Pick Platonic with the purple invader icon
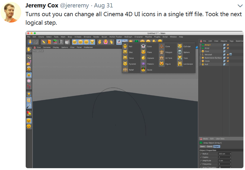This screenshot has width=245, height=170. pos(143,64)
